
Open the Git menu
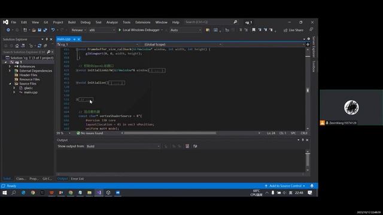pos(45,22)
